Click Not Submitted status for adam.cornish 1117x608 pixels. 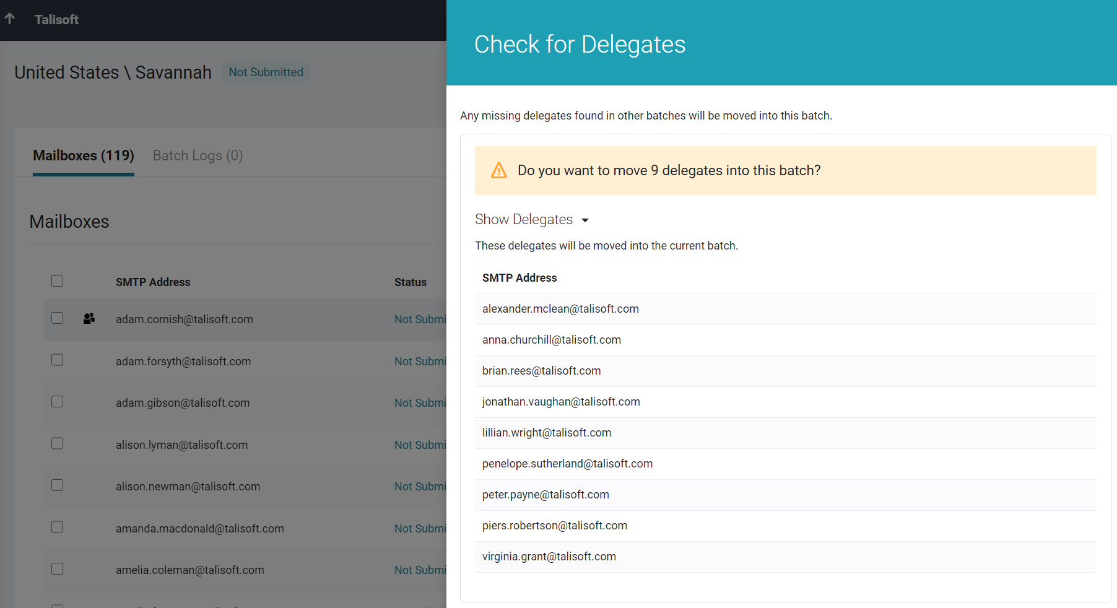click(x=420, y=319)
